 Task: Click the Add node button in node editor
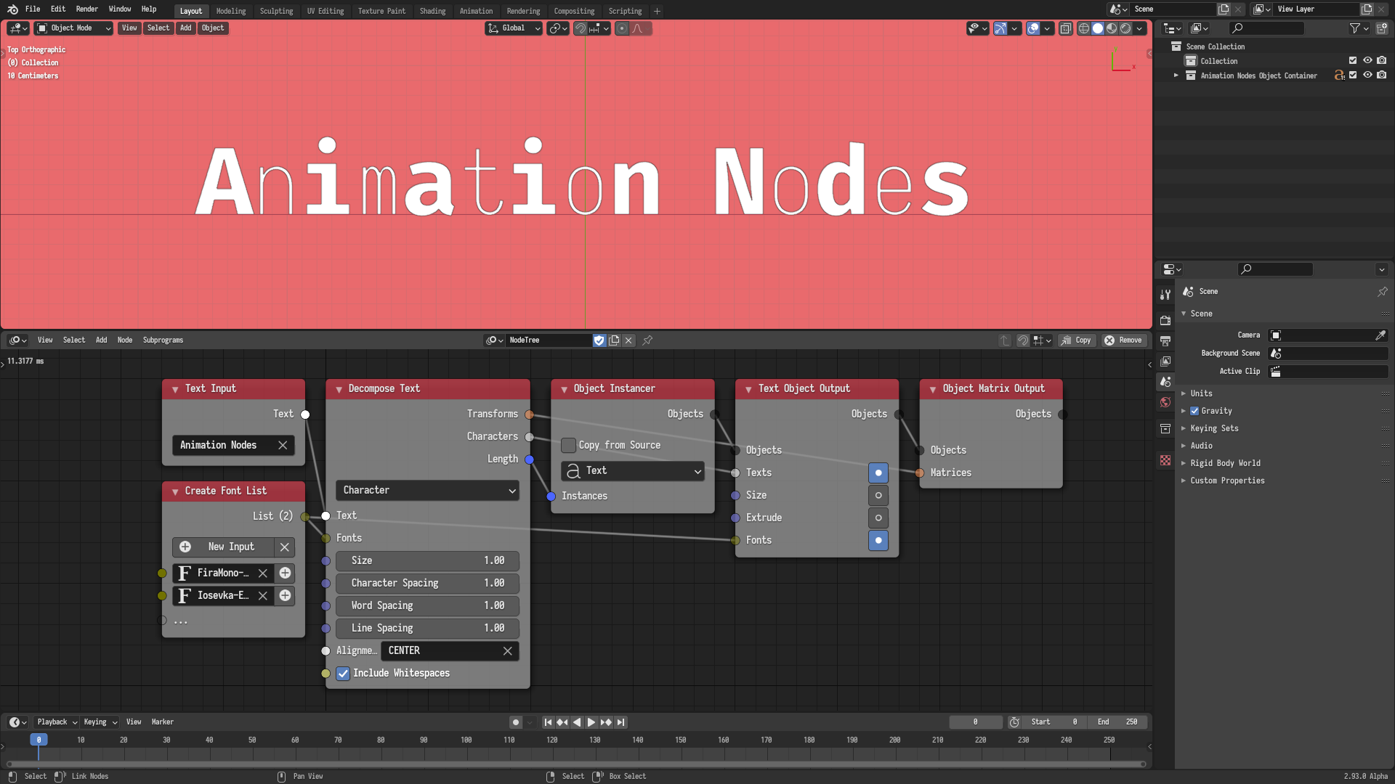tap(102, 340)
